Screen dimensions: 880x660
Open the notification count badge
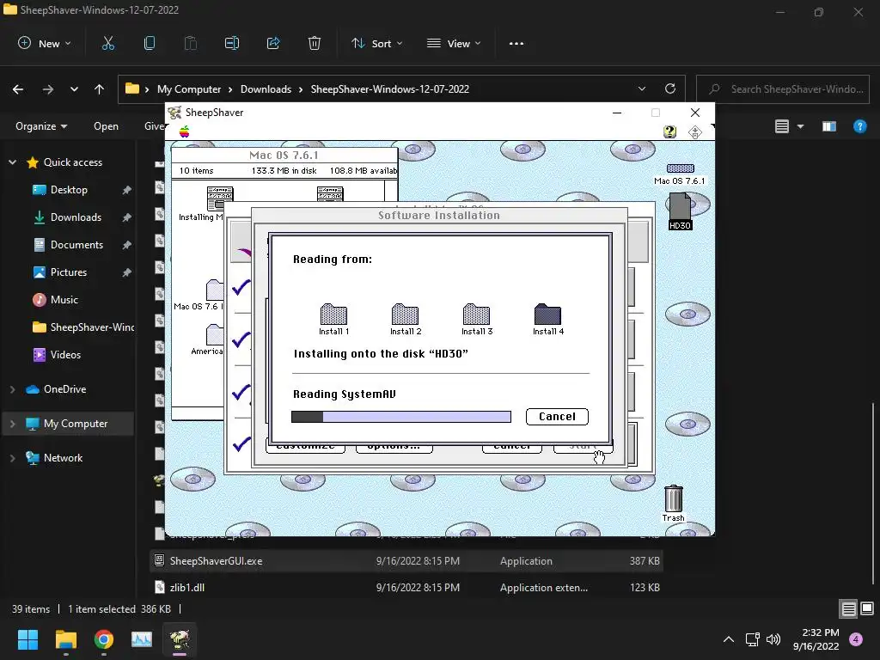pos(856,639)
